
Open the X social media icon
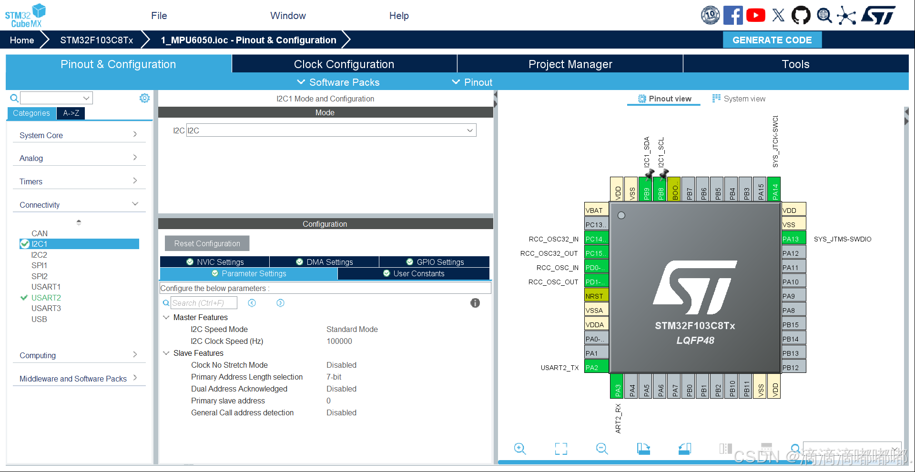(778, 15)
